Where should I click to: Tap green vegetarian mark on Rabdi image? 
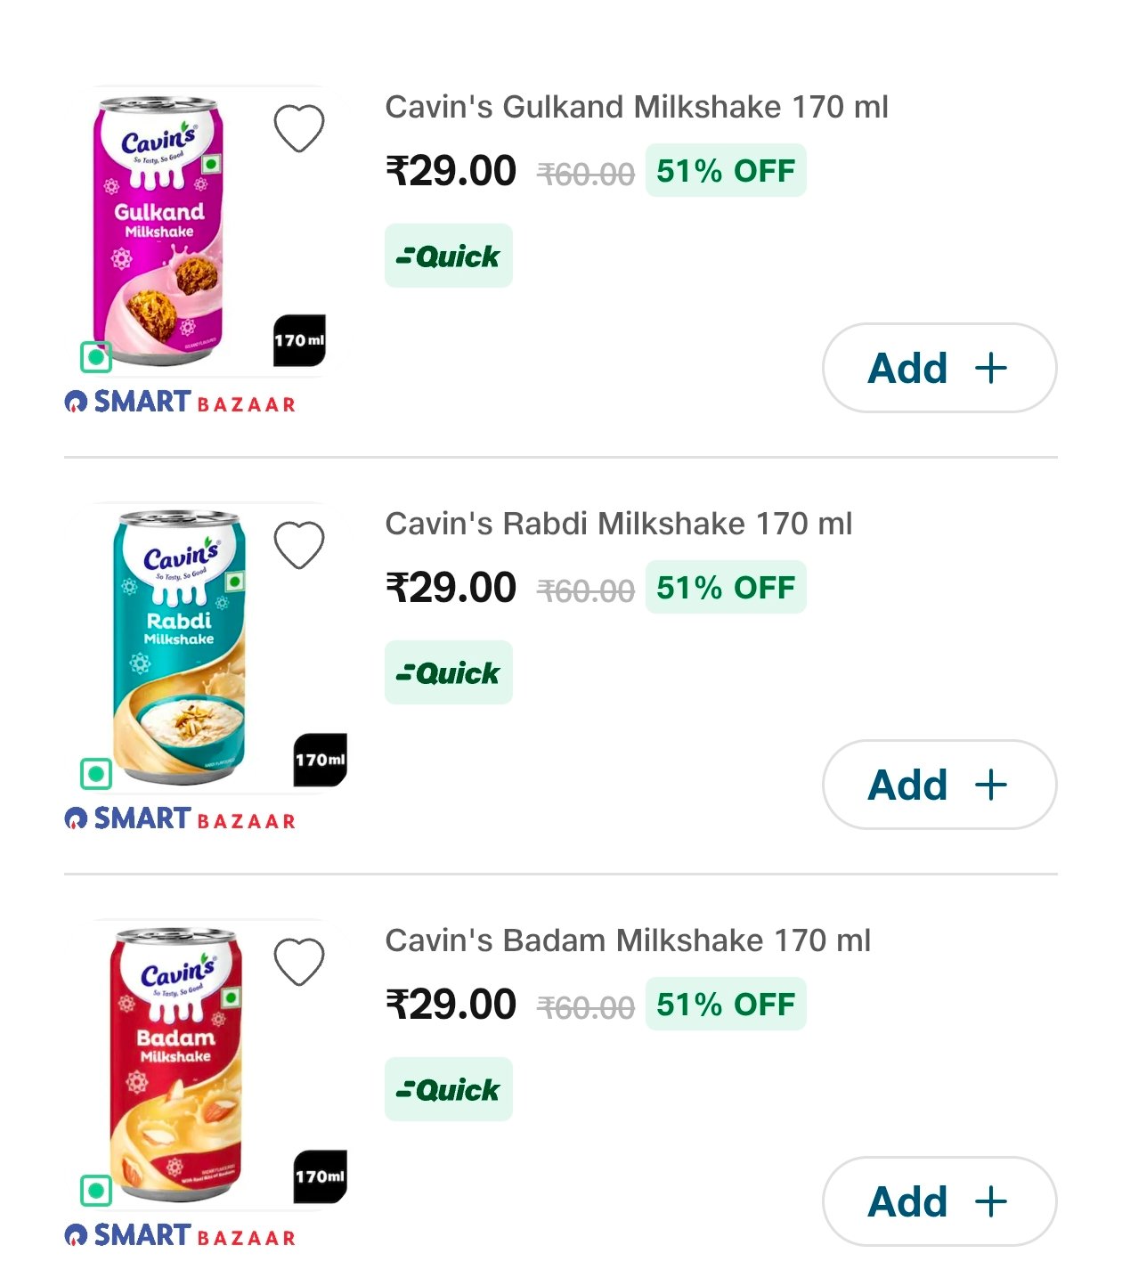pyautogui.click(x=96, y=774)
